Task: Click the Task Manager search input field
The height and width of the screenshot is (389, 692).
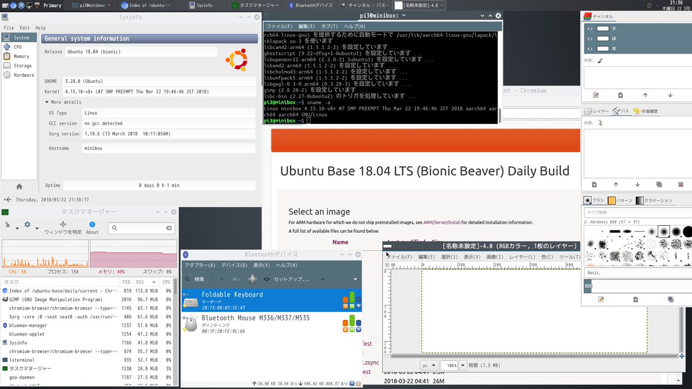Action: coord(141,228)
